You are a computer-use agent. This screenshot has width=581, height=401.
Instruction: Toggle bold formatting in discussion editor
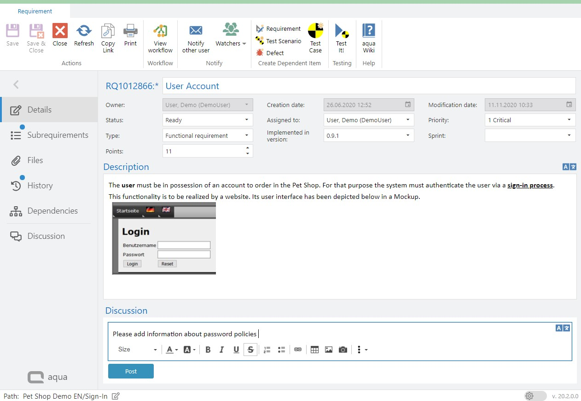click(x=208, y=350)
